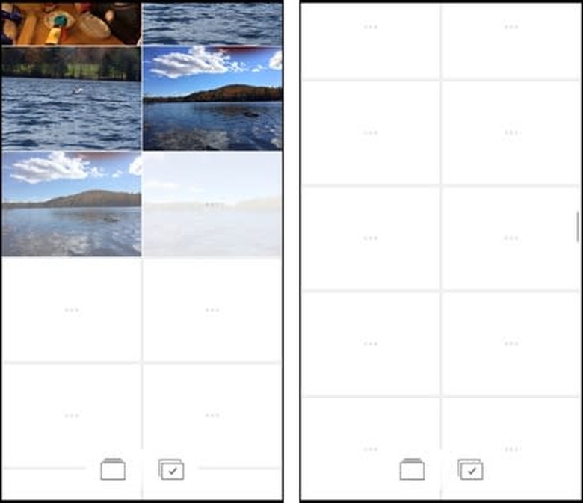Viewport: 583px width, 503px height.
Task: Tap the top-left placeholder tile in right screen
Action: tap(371, 42)
